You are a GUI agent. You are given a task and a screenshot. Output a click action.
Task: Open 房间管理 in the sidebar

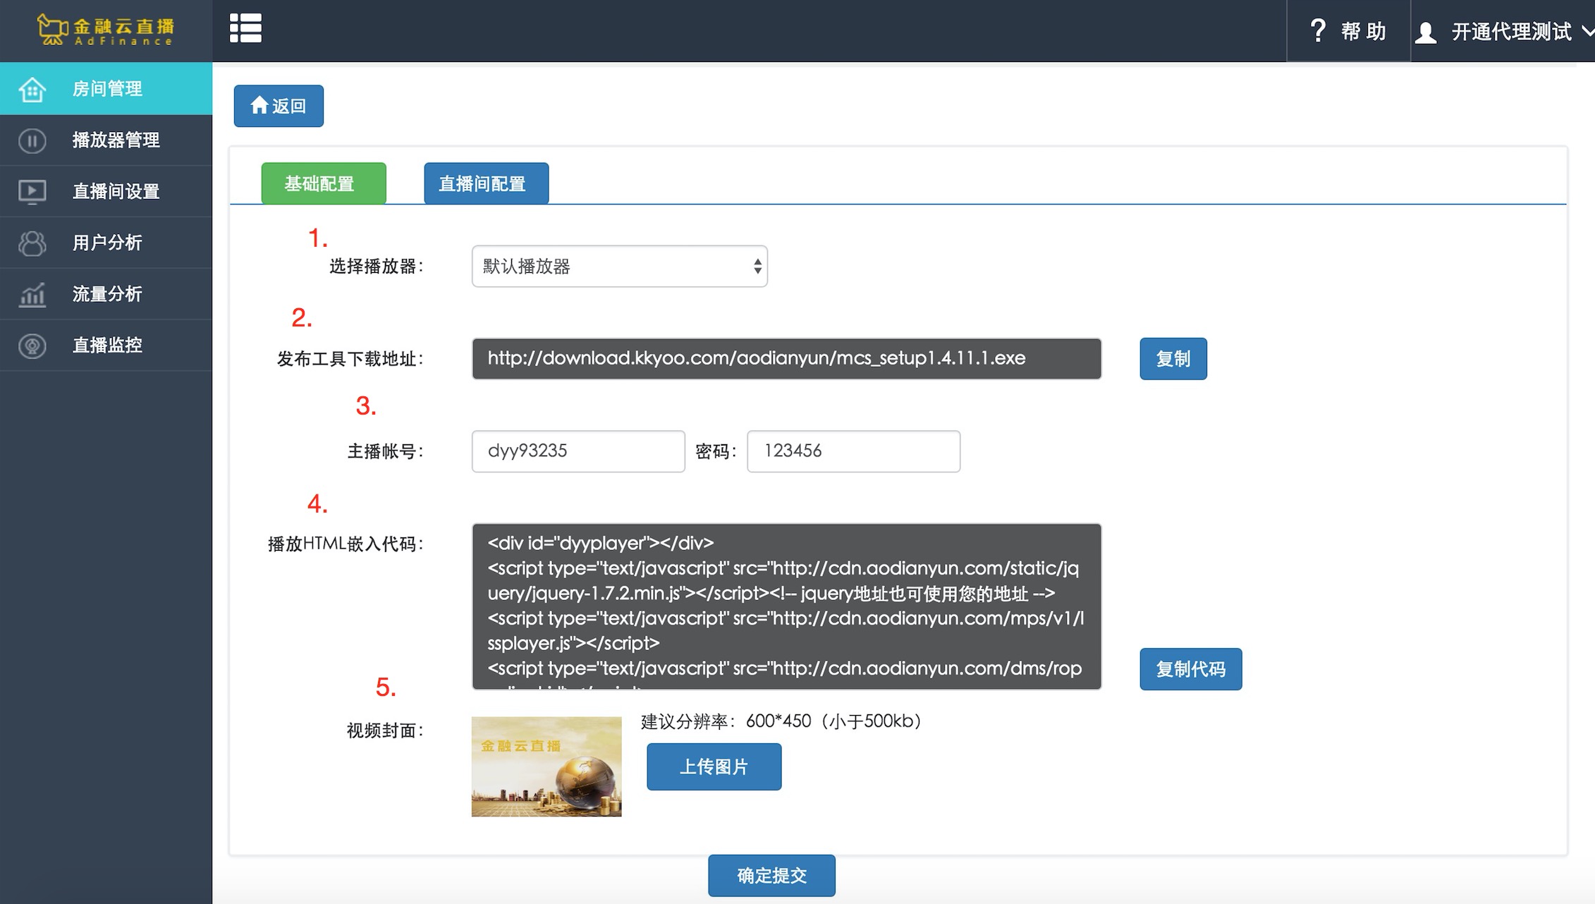[x=106, y=88]
